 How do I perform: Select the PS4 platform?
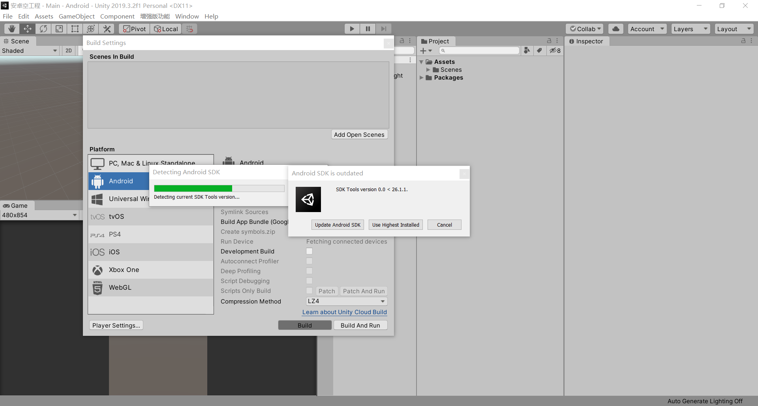click(151, 234)
